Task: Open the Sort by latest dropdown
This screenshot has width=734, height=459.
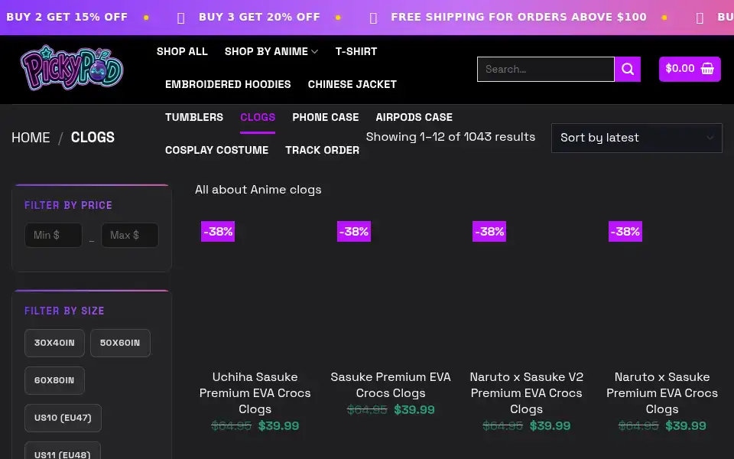Action: [637, 138]
